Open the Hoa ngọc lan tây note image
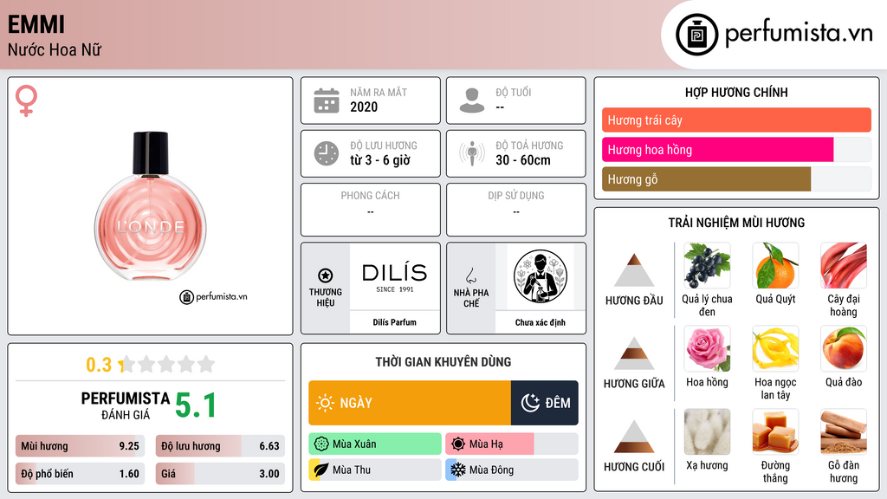This screenshot has width=887, height=499. point(775,349)
